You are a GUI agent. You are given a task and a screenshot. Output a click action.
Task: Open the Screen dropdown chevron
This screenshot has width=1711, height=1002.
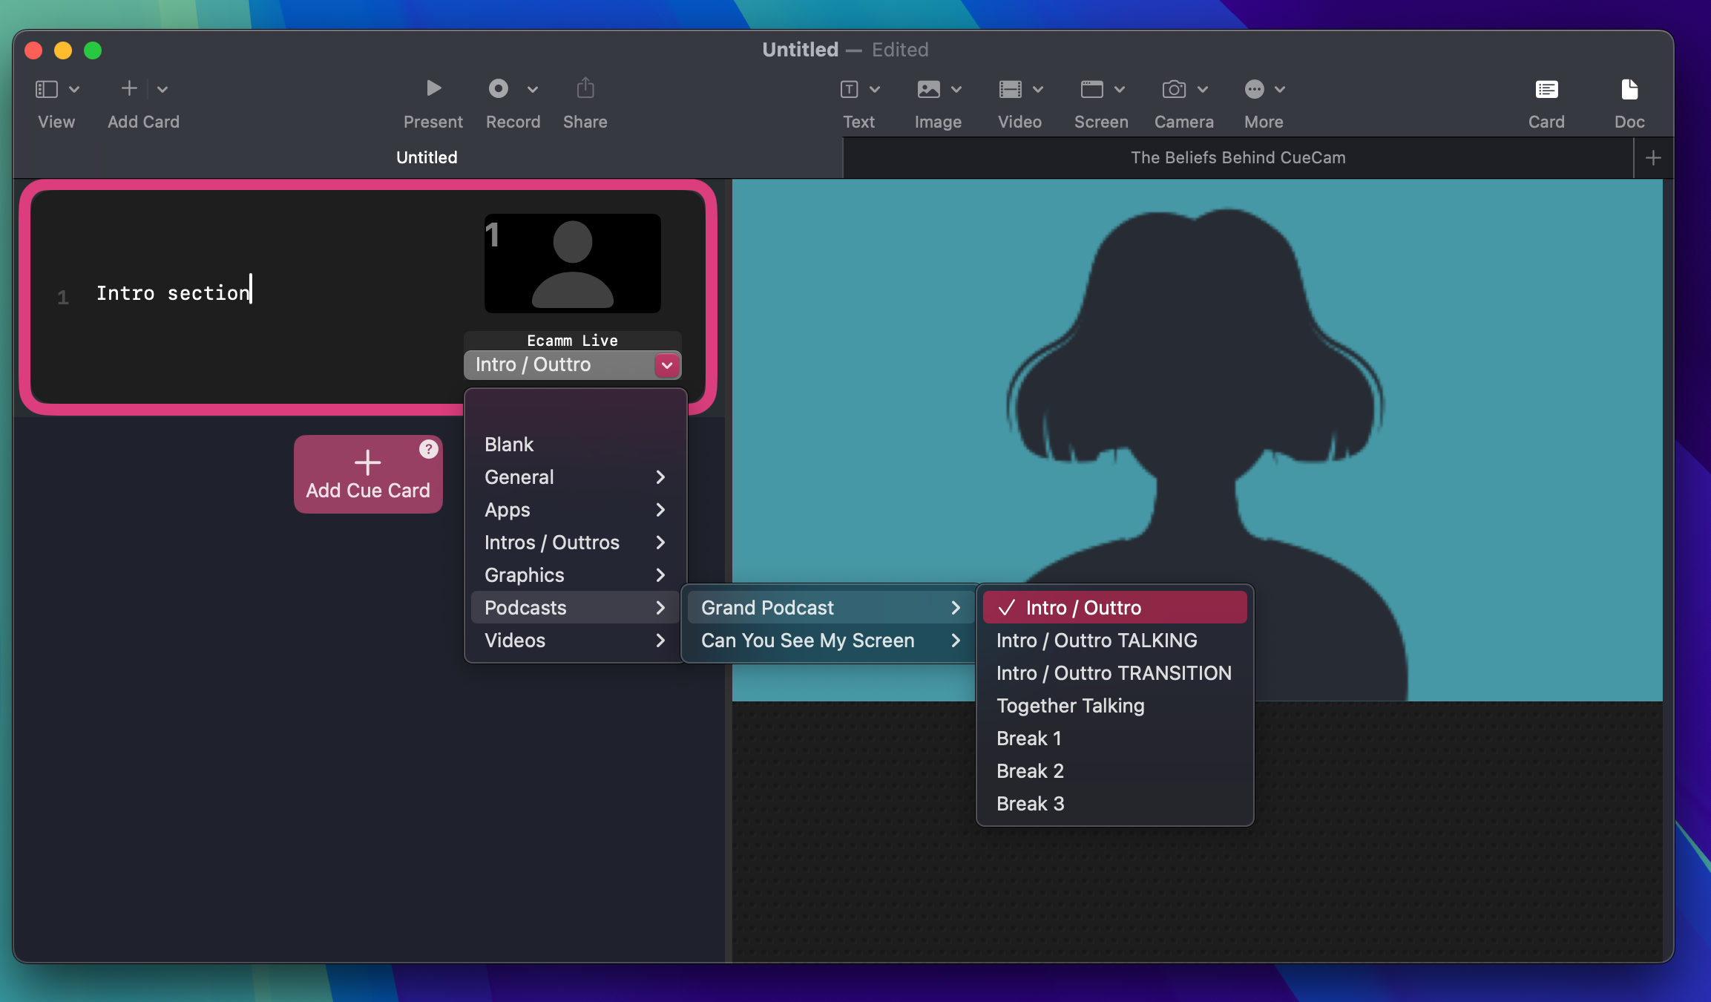coord(1120,90)
